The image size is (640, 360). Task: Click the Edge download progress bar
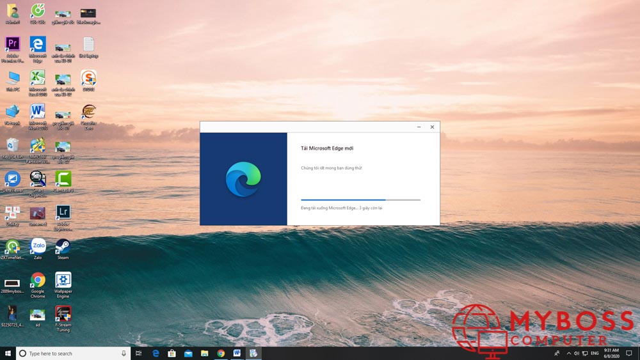click(360, 200)
